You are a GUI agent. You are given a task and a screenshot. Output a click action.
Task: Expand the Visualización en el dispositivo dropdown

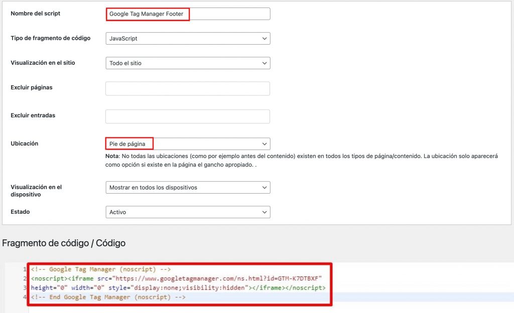click(188, 188)
